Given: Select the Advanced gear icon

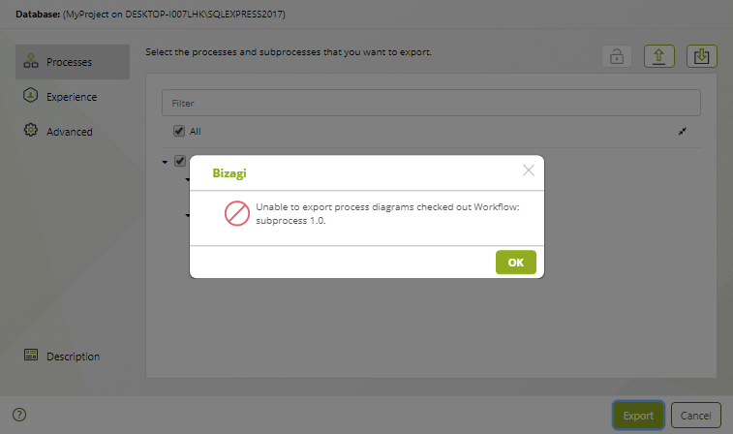Looking at the screenshot, I should click(x=31, y=130).
